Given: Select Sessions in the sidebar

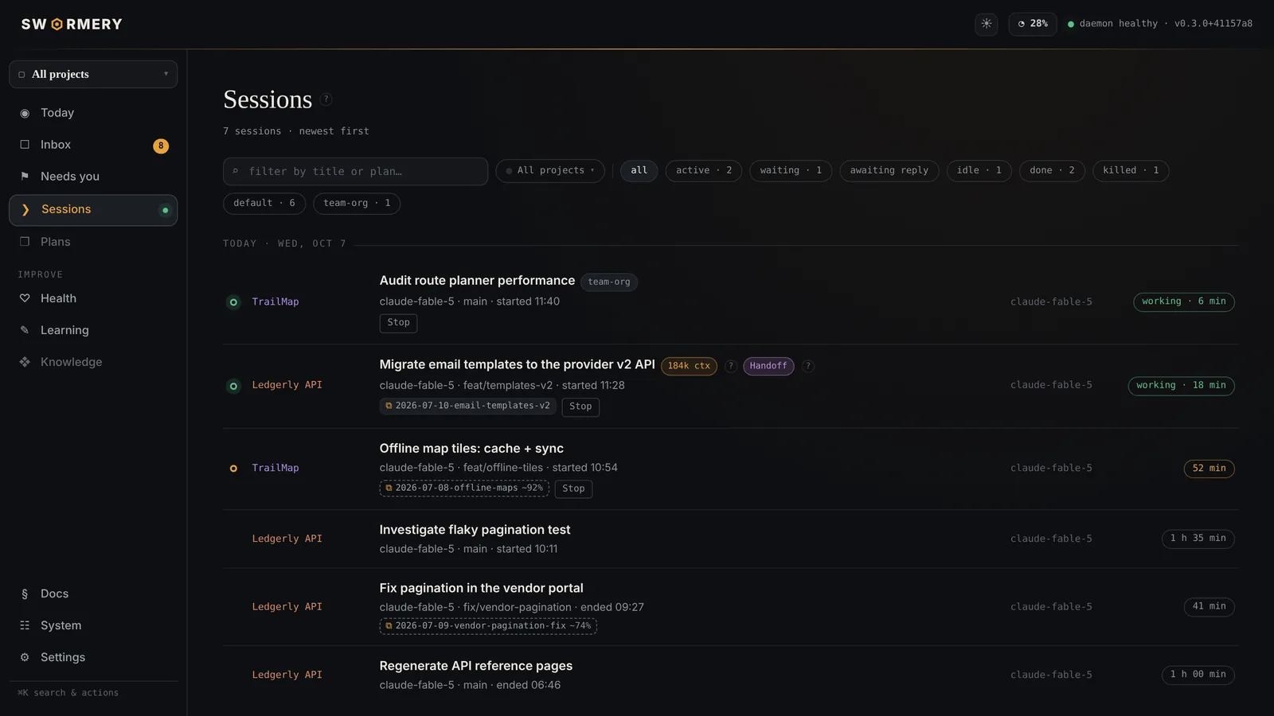Looking at the screenshot, I should pos(93,210).
